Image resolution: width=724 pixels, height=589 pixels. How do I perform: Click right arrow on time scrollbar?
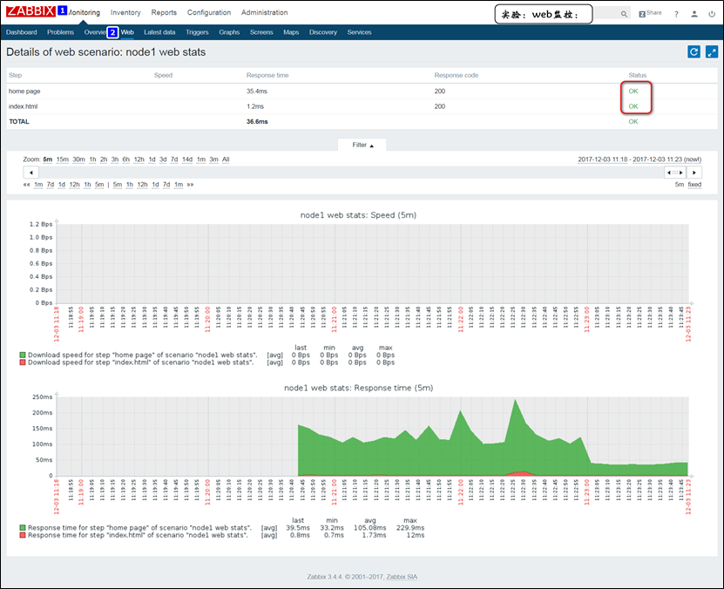(694, 173)
